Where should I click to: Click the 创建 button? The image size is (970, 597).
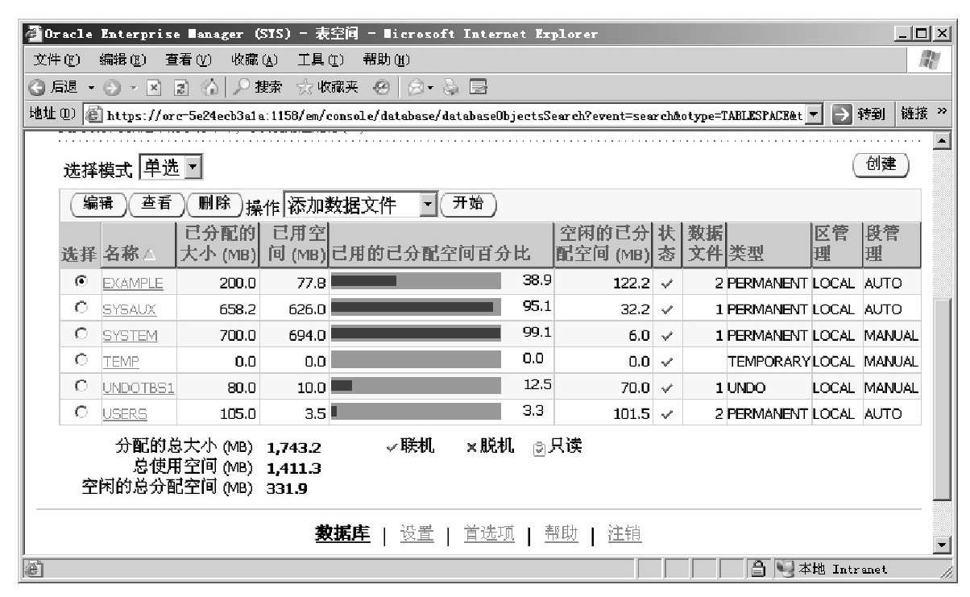881,165
